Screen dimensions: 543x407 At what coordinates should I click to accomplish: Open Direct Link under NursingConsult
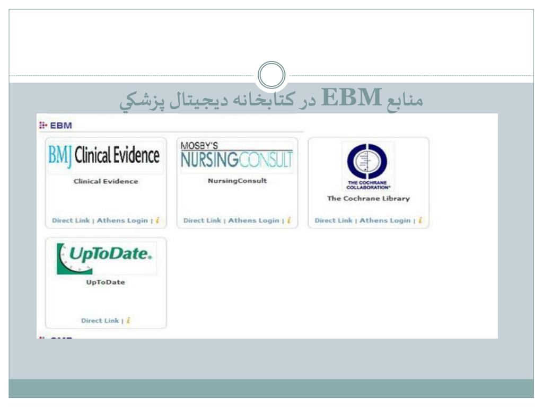coord(202,220)
